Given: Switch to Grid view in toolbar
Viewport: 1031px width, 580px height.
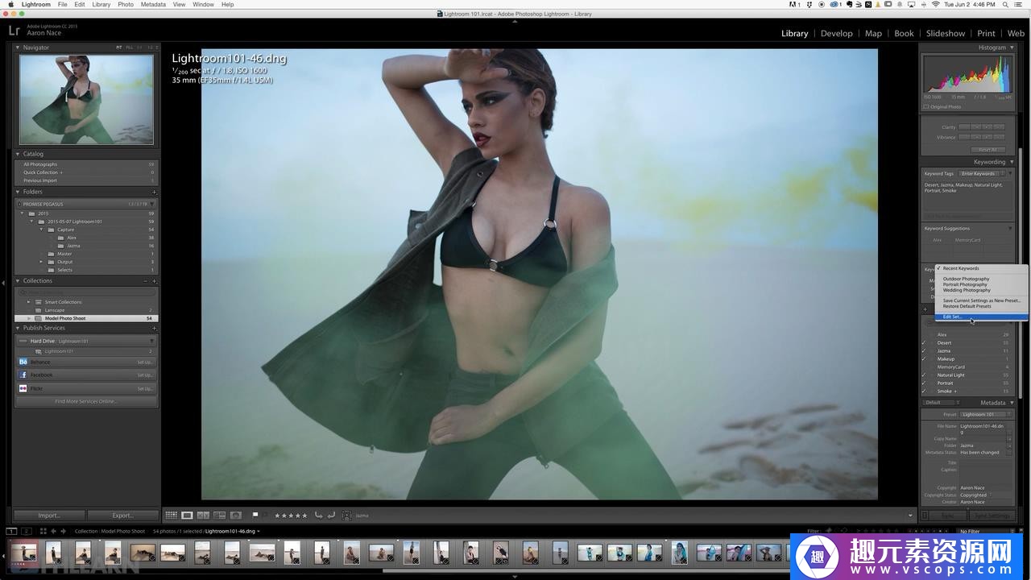Looking at the screenshot, I should 171,516.
